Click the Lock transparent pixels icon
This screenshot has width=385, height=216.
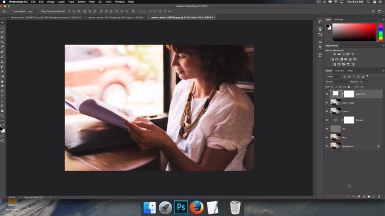coord(332,86)
